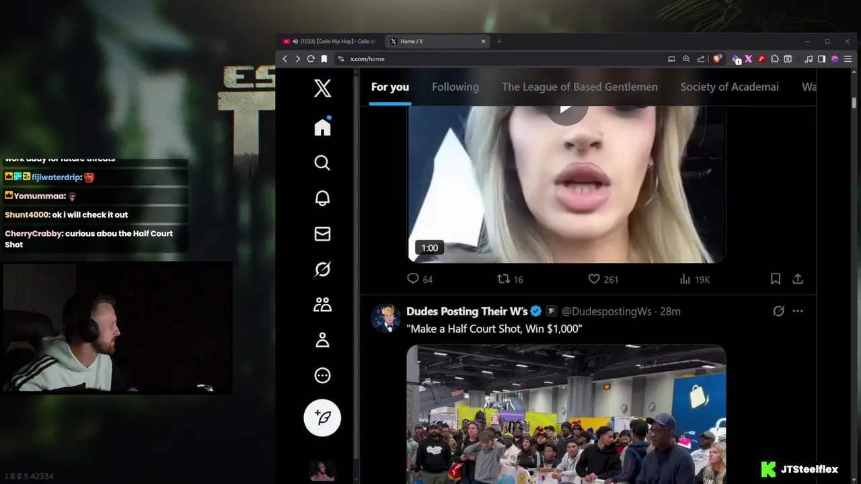
Task: Click Shunt4000 chat message
Action: pos(67,215)
